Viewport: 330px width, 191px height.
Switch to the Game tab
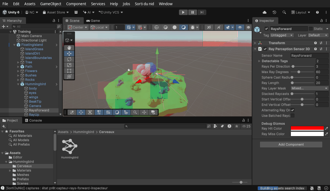(93, 21)
